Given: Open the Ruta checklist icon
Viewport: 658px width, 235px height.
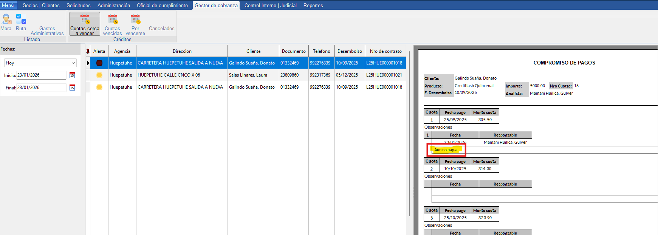Looking at the screenshot, I should coord(21,20).
